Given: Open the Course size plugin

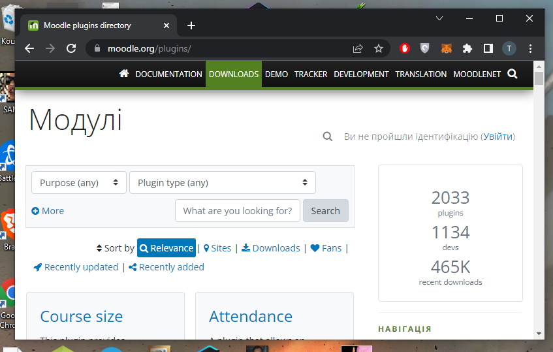Looking at the screenshot, I should point(82,316).
